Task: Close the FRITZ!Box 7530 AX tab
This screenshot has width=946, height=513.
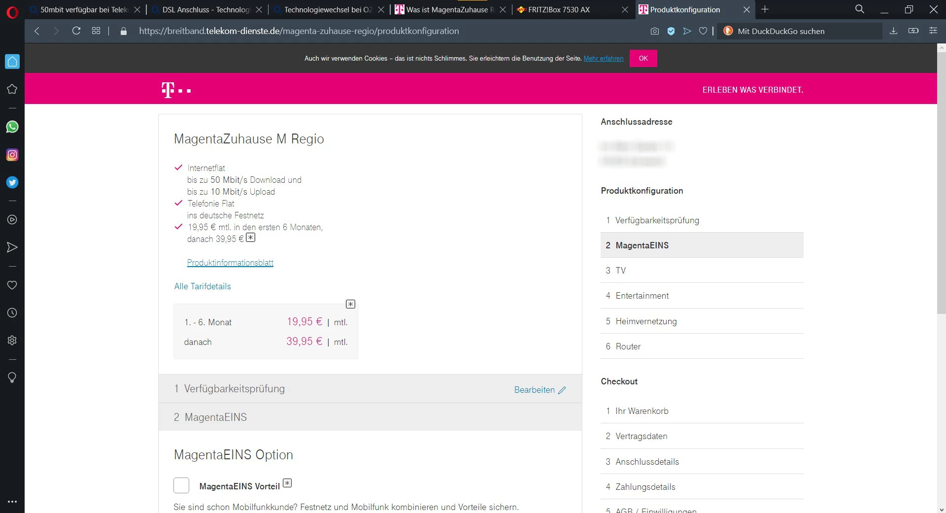Action: tap(625, 10)
